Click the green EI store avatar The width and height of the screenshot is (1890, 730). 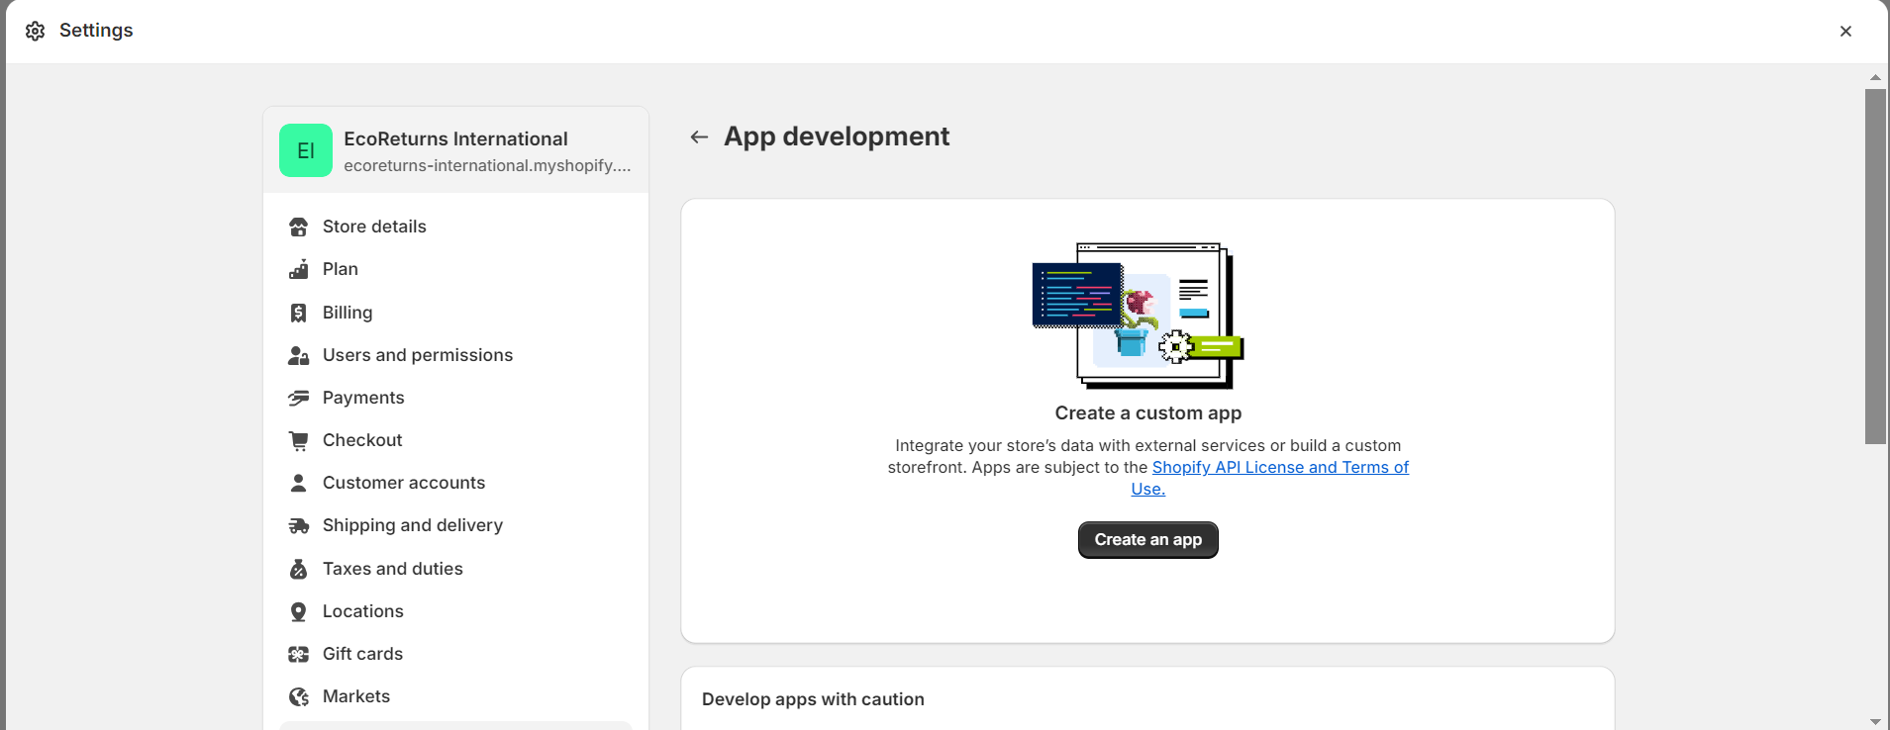pos(306,150)
